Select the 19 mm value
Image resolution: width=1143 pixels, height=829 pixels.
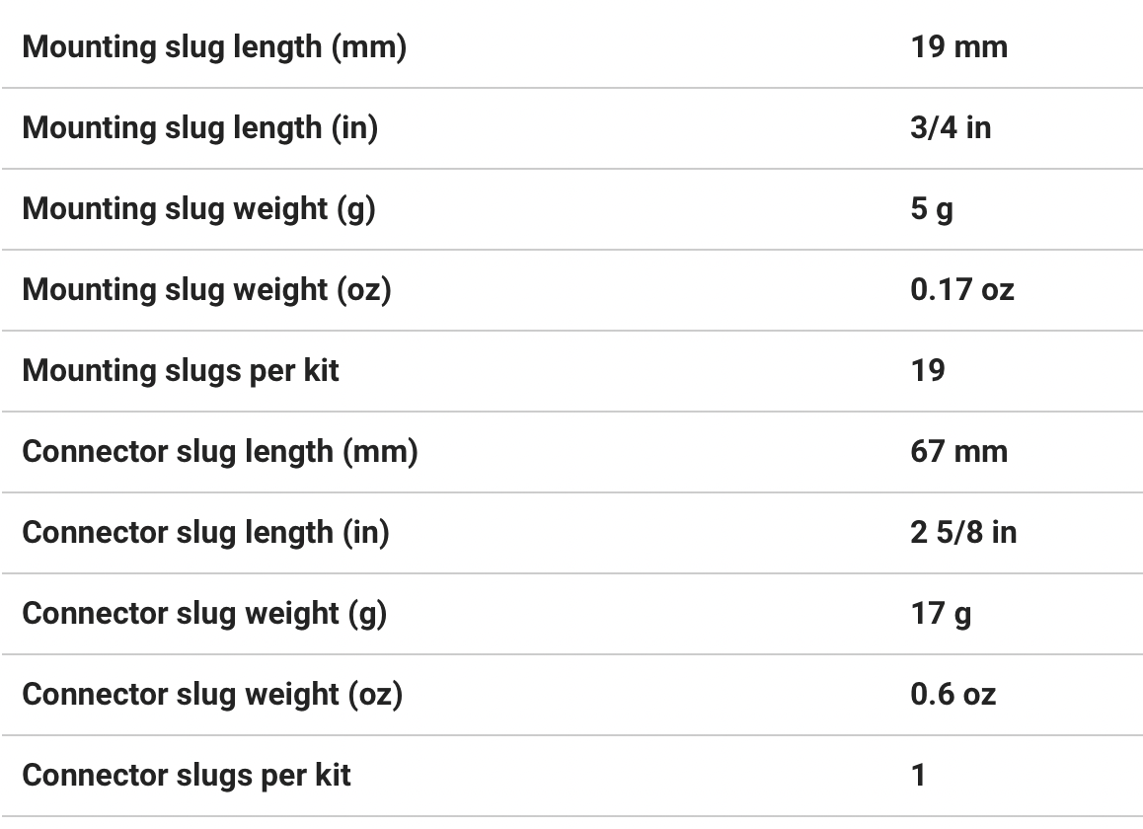click(x=958, y=47)
